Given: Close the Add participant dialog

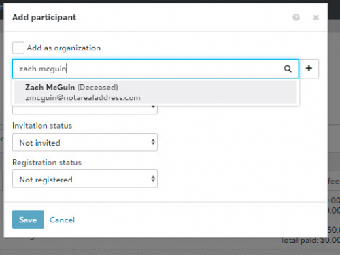Looking at the screenshot, I should click(316, 18).
